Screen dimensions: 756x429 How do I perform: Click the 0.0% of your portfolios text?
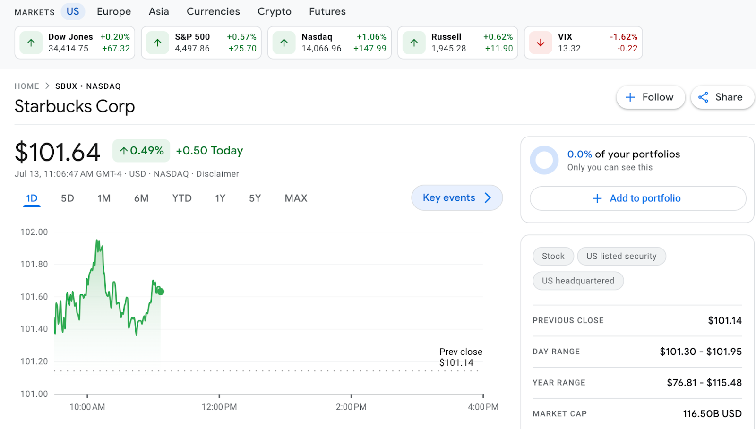[x=624, y=154]
